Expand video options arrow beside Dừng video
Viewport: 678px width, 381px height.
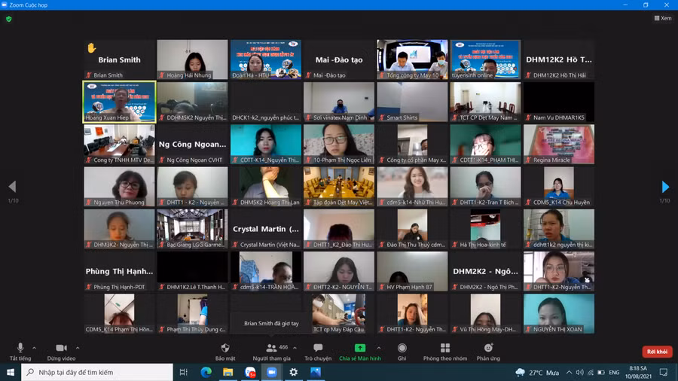[x=78, y=348]
